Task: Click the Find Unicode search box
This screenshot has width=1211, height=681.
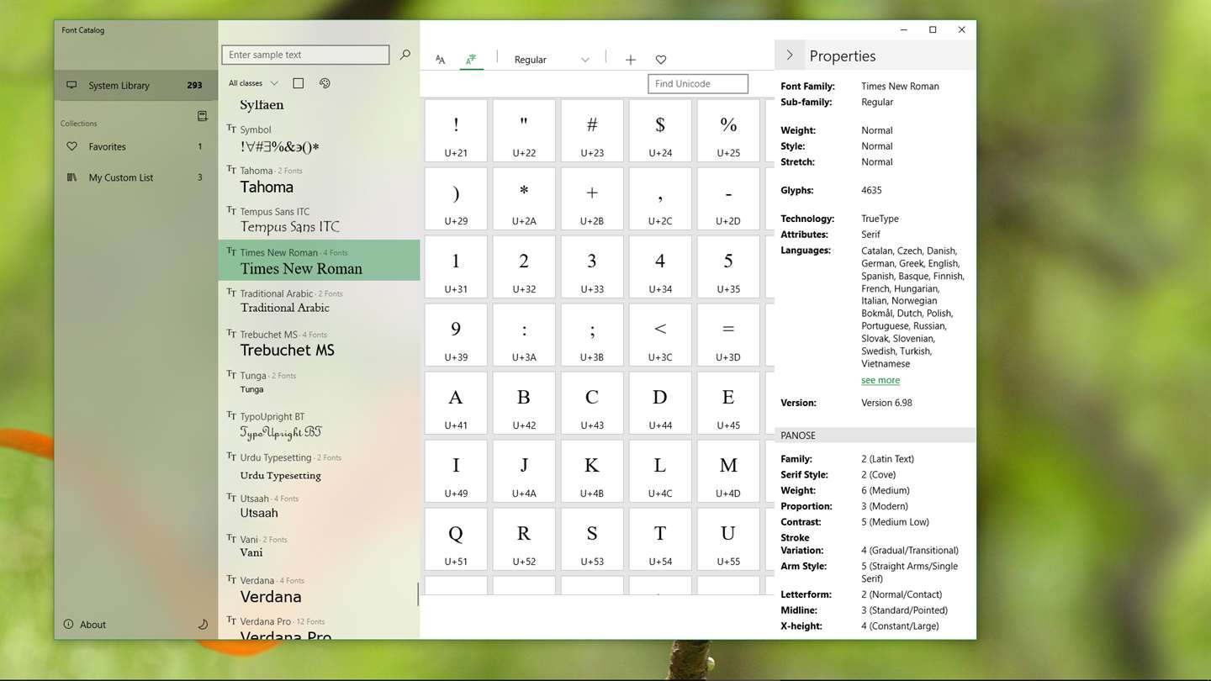Action: [698, 83]
